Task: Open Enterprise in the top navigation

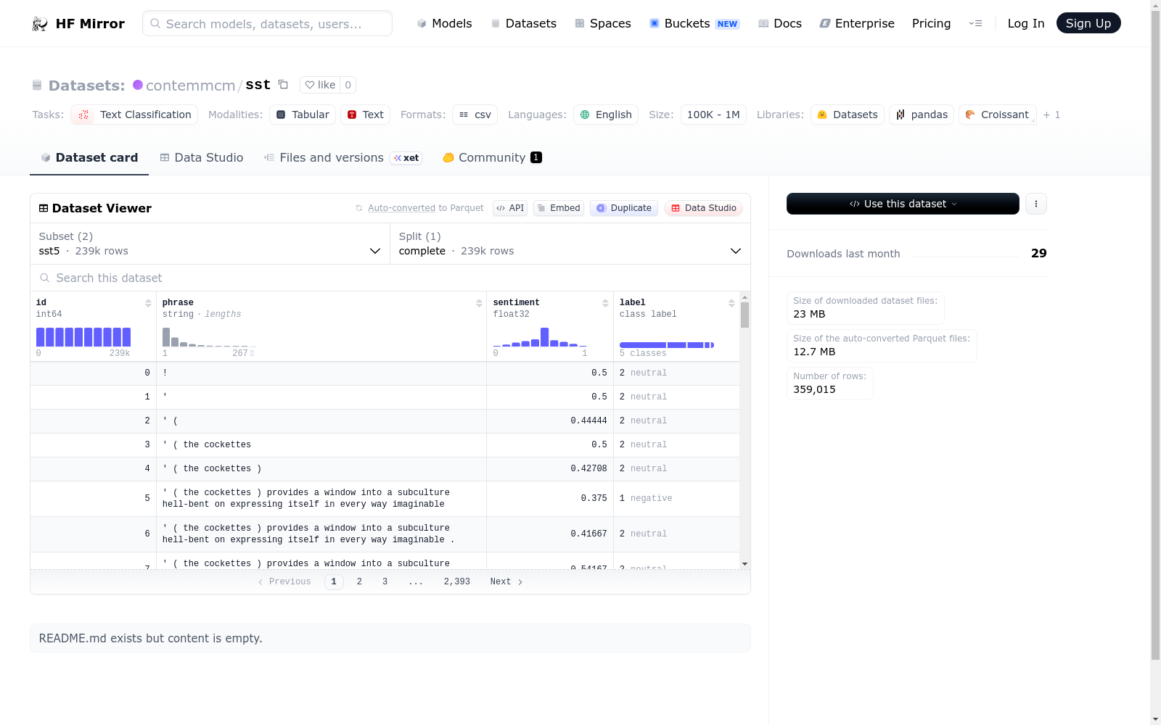Action: (857, 23)
